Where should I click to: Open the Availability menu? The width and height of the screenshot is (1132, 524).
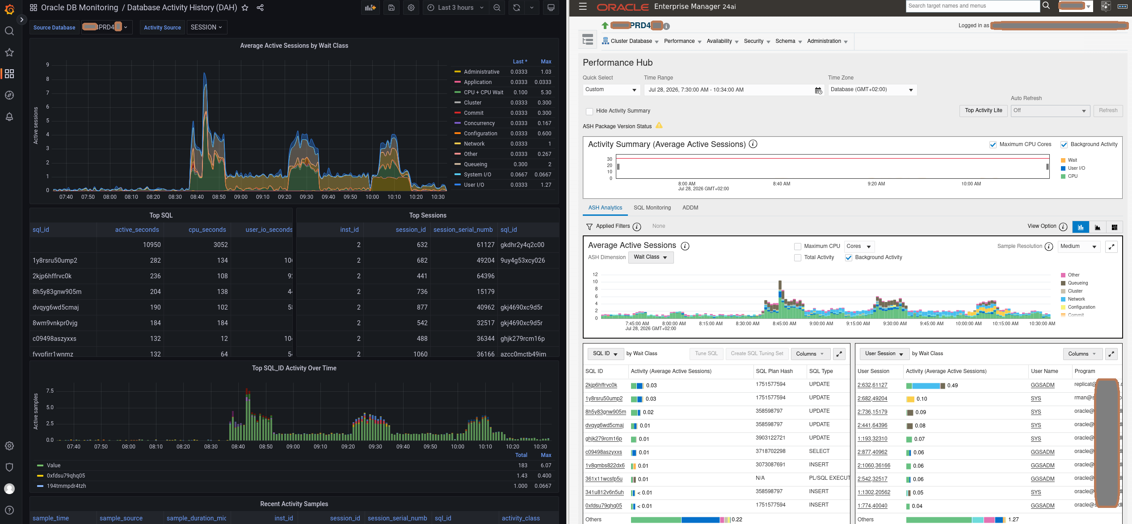[723, 41]
